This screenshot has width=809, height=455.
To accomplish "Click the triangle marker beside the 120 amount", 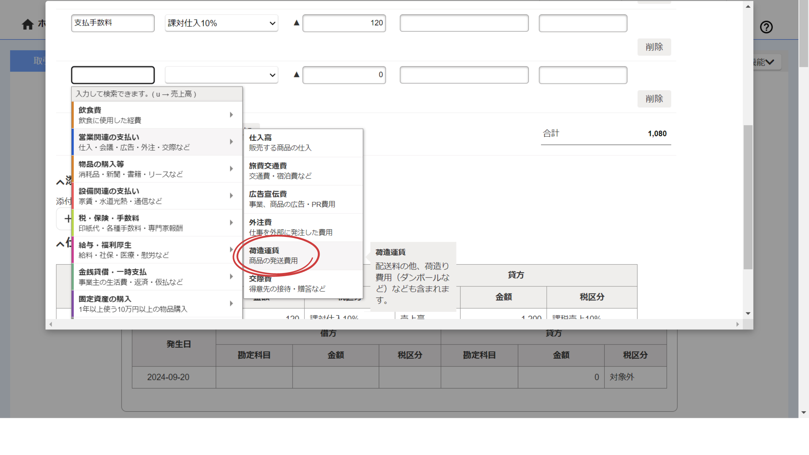I will tap(297, 23).
